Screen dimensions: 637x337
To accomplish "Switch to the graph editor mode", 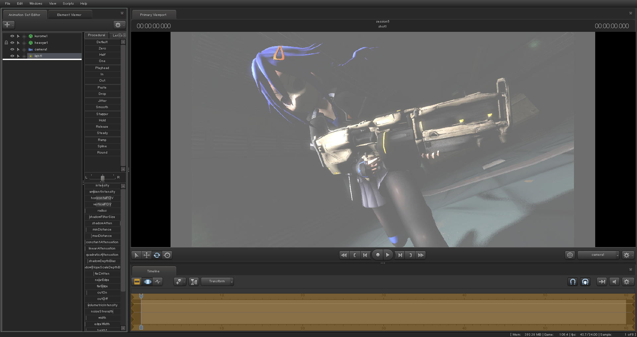I will pyautogui.click(x=158, y=282).
